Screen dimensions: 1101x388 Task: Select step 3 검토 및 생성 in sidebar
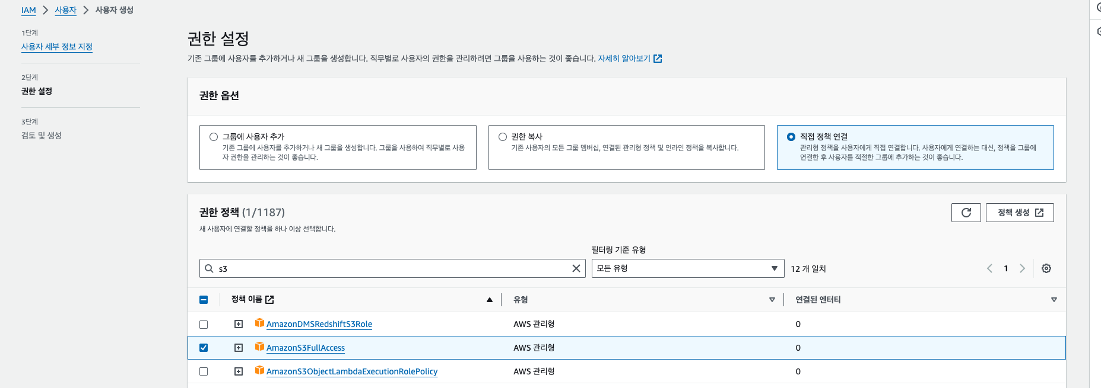pyautogui.click(x=42, y=136)
